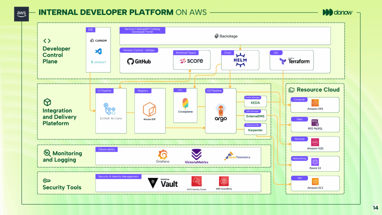This screenshot has height=215, width=382.
Task: Select the Monitoring and Logging icon
Action: click(x=47, y=153)
